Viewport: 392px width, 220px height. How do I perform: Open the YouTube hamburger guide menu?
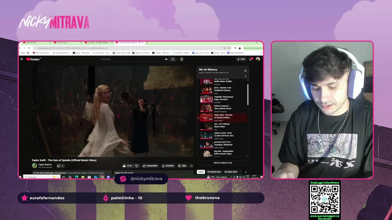click(21, 59)
